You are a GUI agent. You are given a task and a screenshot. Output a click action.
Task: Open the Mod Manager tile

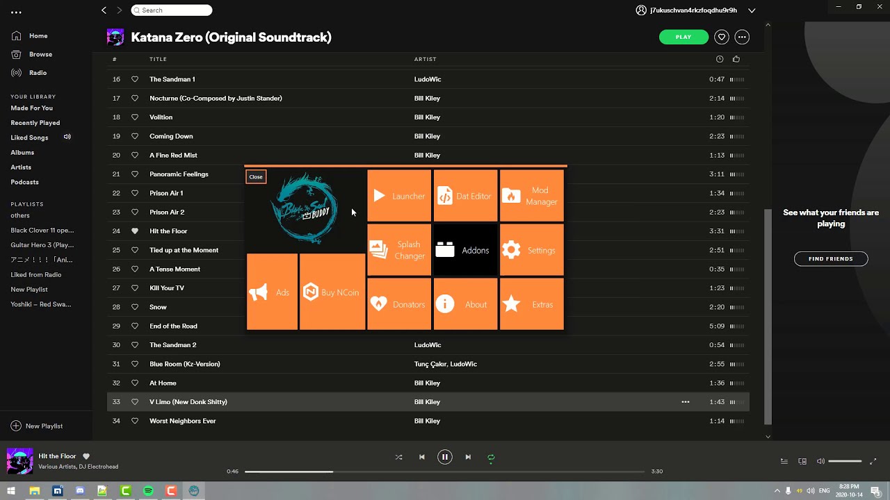click(532, 196)
